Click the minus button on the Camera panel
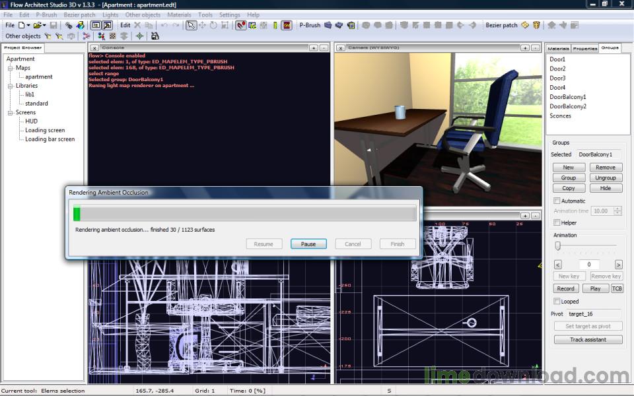Image resolution: width=634 pixels, height=396 pixels. click(x=536, y=48)
